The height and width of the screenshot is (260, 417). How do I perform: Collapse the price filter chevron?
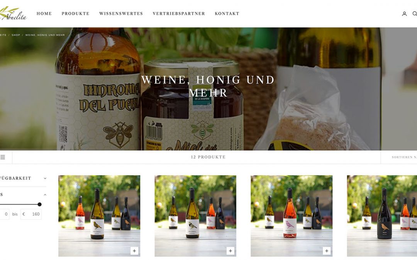pos(45,195)
